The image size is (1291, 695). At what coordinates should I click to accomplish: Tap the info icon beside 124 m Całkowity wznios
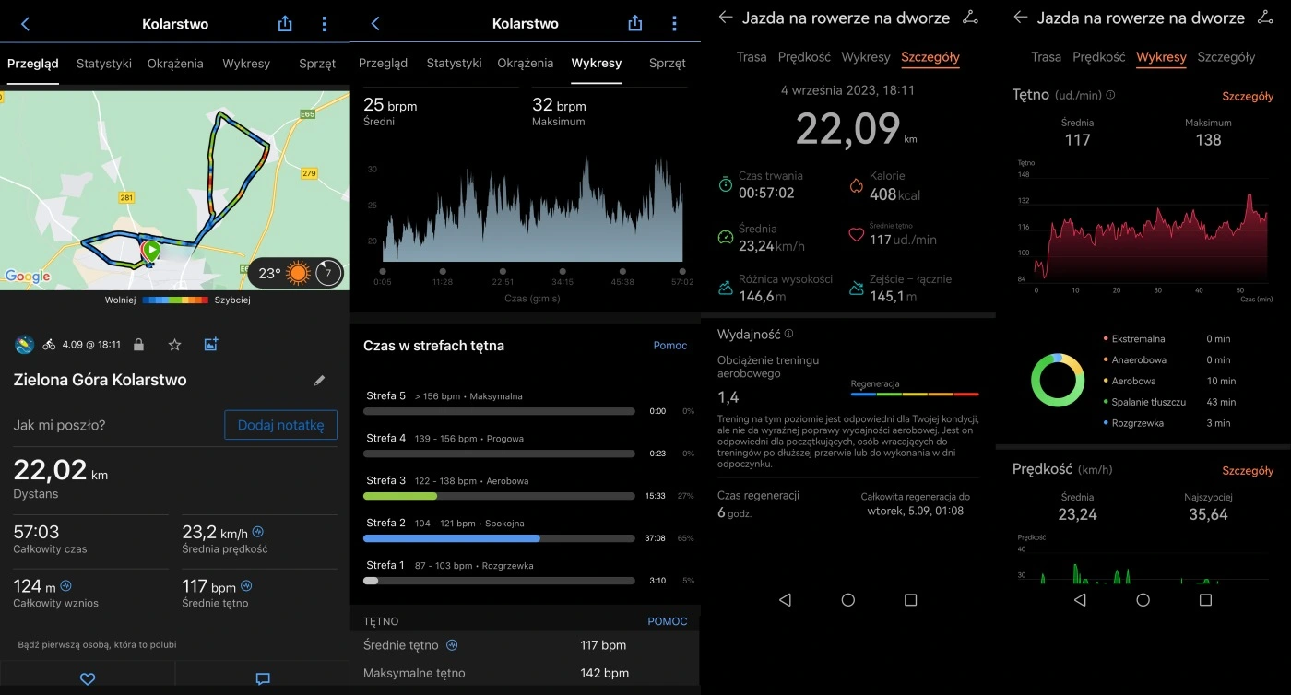coord(66,586)
